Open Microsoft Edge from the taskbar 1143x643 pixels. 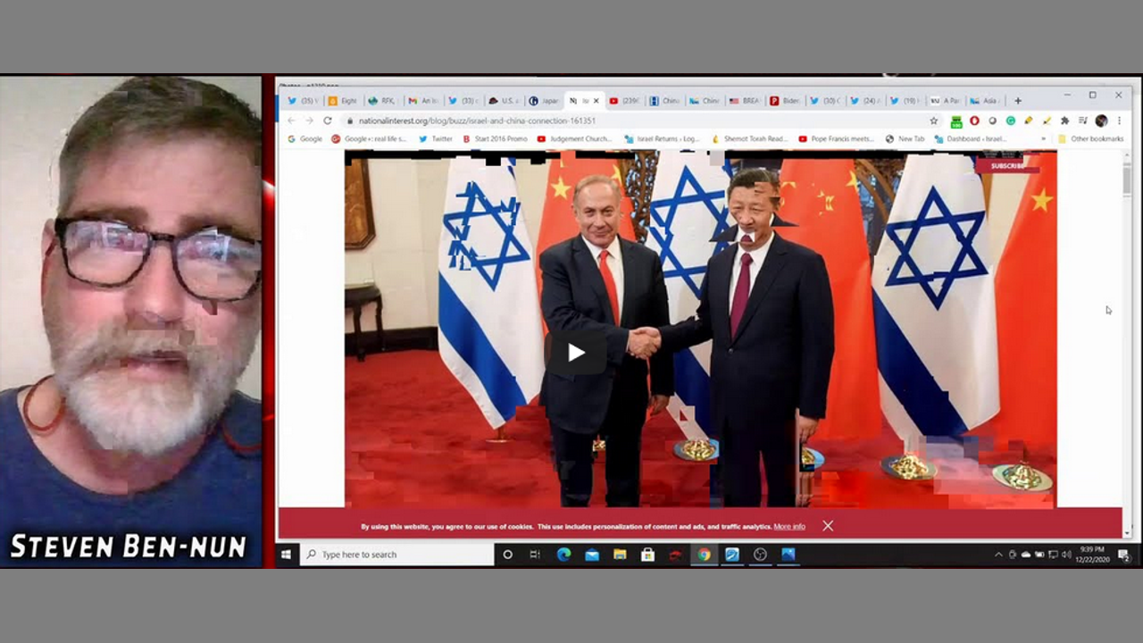click(563, 555)
